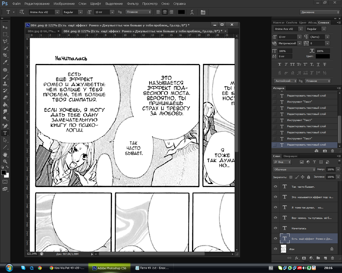Right align text in options bar
This screenshot has width=342, height=273.
171,12
